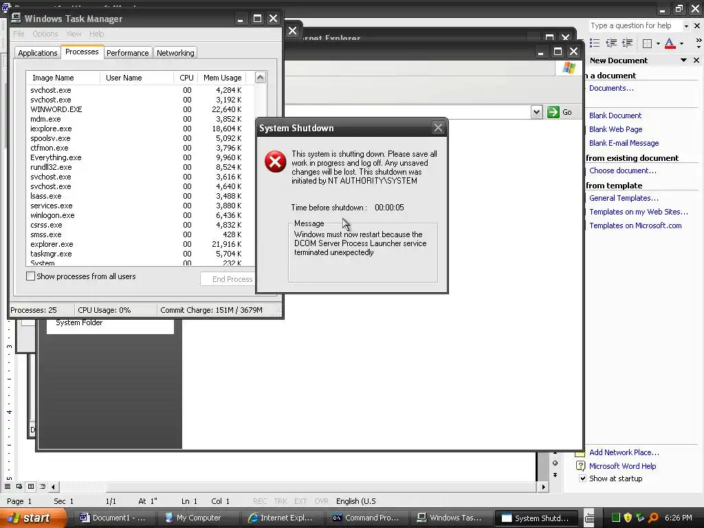The image size is (704, 528).
Task: Click the Next Page double-arrow icon
Action: 555,474
